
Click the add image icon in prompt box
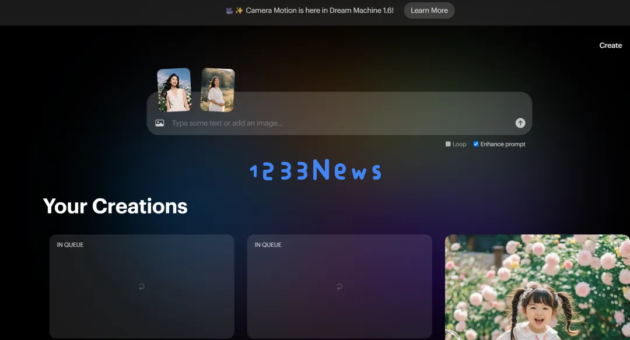(159, 123)
